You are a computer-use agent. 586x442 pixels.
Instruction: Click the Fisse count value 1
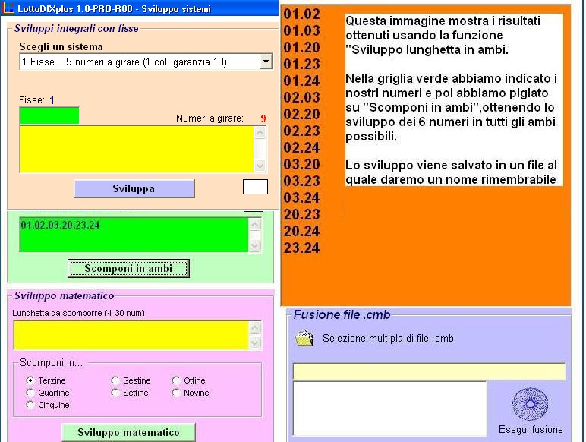pos(52,100)
